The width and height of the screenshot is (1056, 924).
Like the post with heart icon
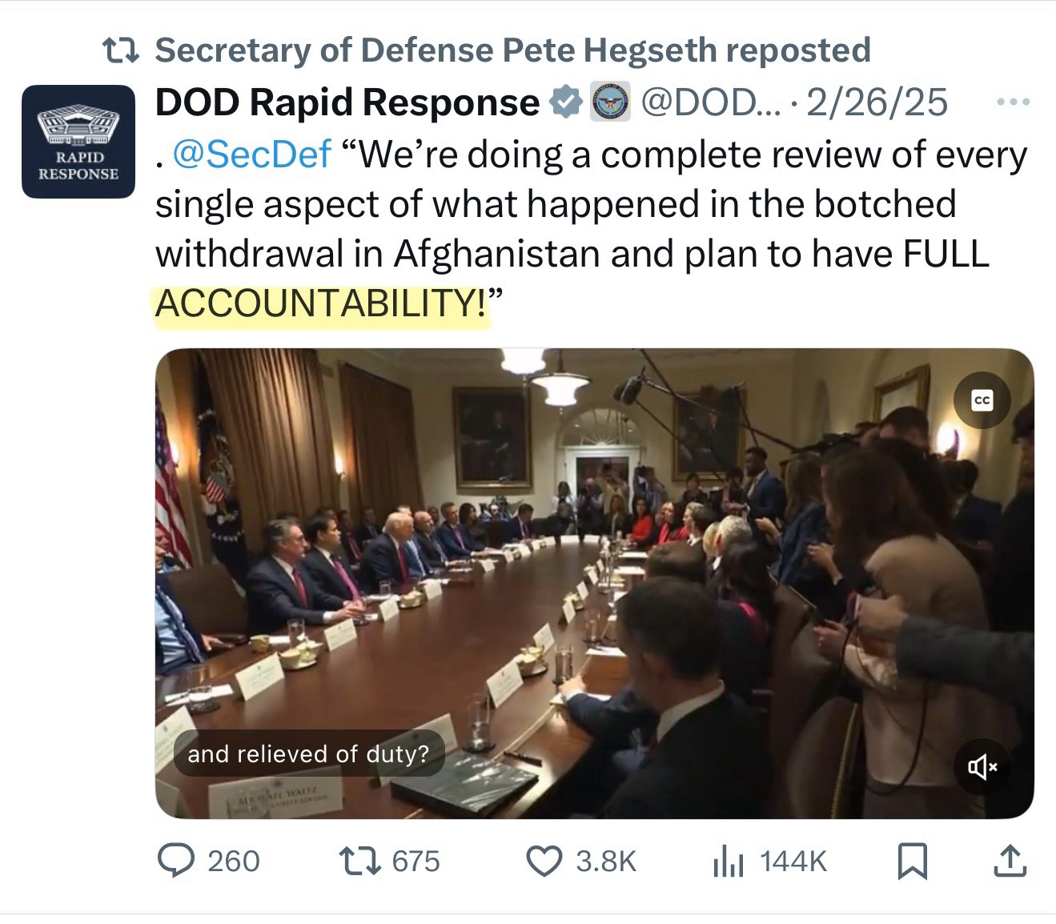click(544, 861)
